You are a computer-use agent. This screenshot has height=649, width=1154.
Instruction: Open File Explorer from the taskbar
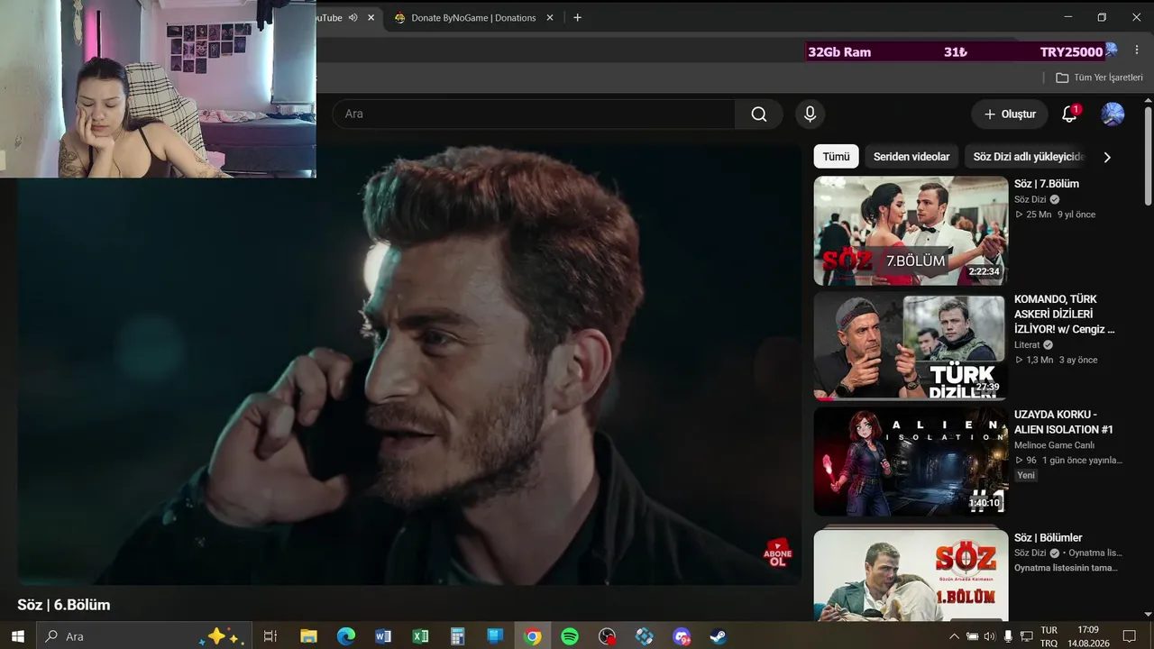[x=308, y=636]
